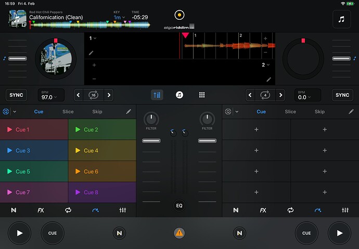Toggle right deck pad mode circle icon
Viewport: 359px width, 249px height.
click(x=228, y=112)
